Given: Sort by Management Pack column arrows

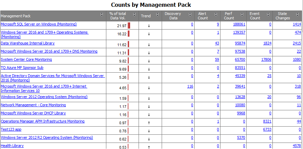Looking at the screenshot, I should pyautogui.click(x=102, y=14).
